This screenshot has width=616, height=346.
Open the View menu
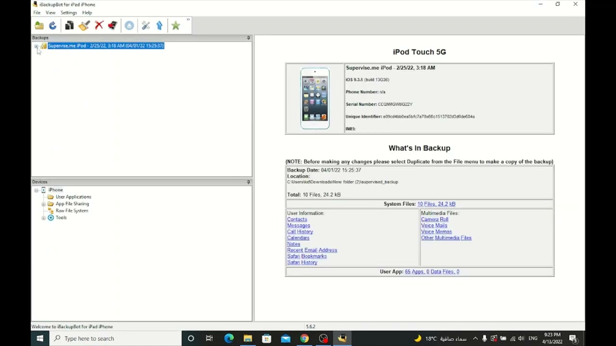[51, 12]
